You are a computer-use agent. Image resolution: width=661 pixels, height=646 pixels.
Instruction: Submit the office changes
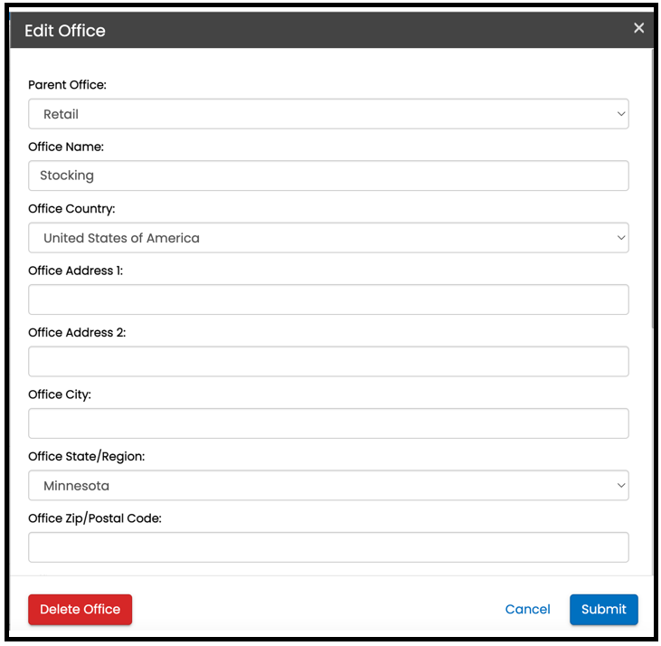tap(604, 609)
